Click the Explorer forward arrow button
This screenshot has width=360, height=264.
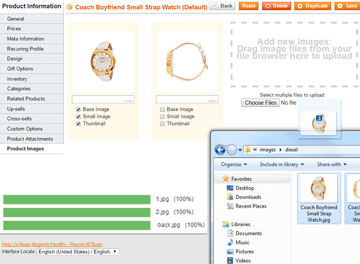click(x=232, y=150)
